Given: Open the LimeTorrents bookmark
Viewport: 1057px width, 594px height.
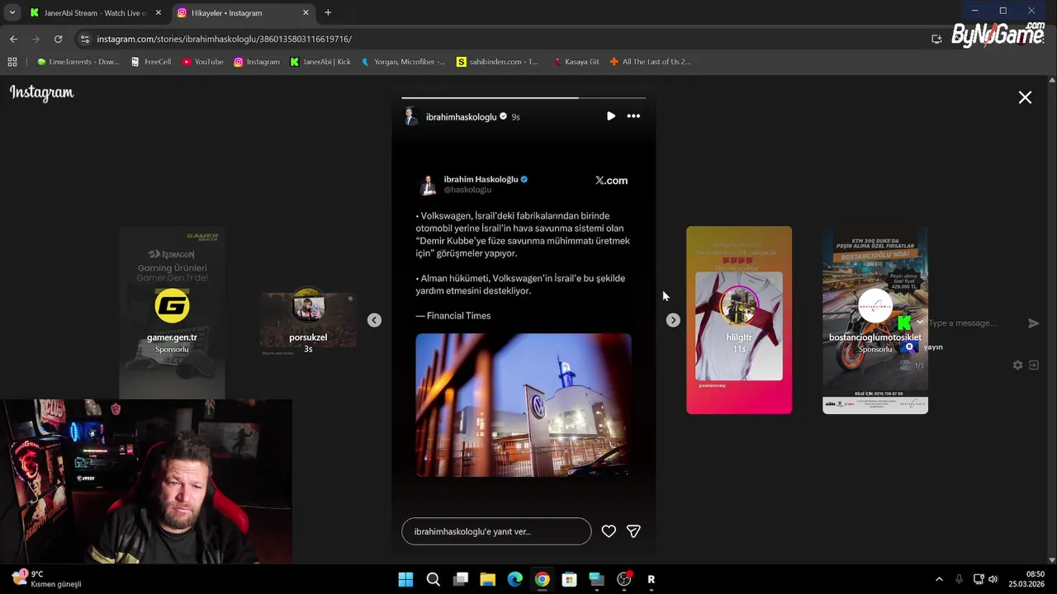Looking at the screenshot, I should (78, 62).
